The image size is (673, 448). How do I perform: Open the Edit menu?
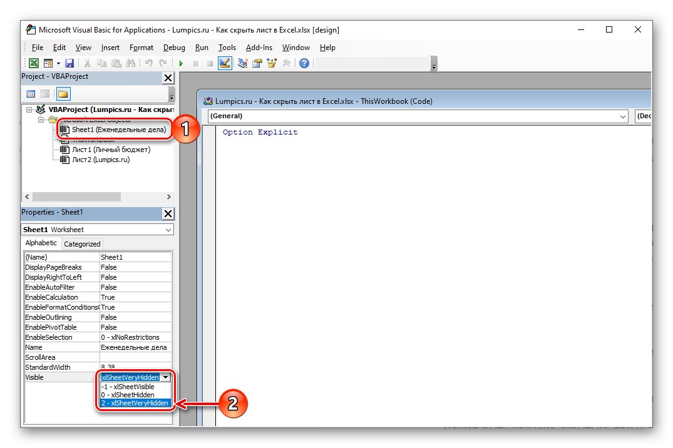(59, 48)
